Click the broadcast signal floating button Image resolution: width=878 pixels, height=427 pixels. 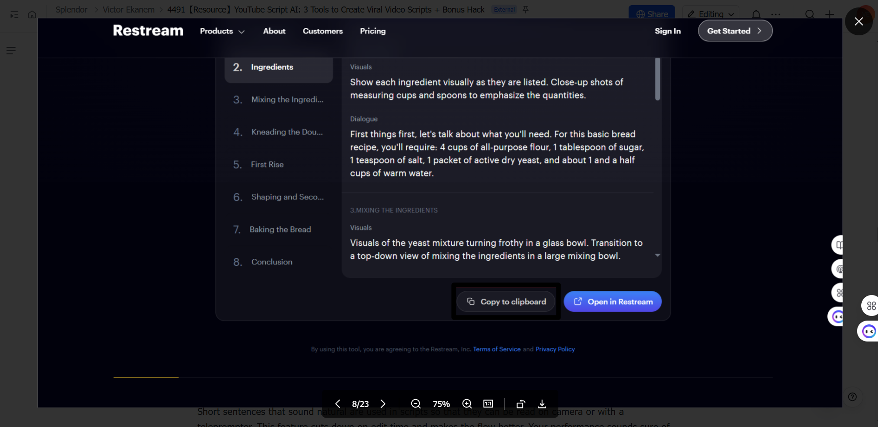tap(838, 269)
